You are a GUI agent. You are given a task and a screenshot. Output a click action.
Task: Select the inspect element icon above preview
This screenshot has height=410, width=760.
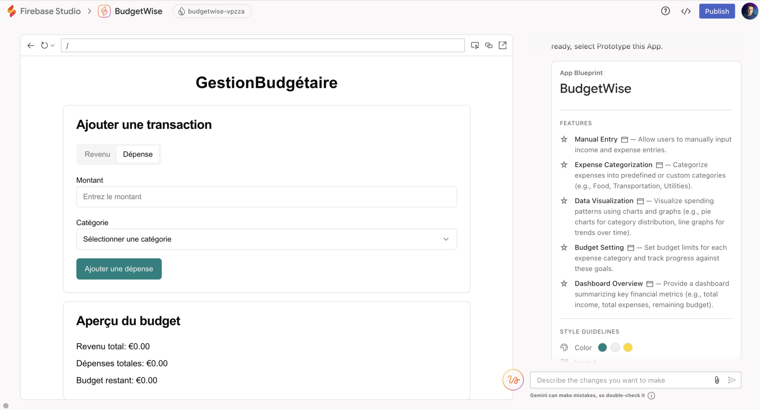point(475,45)
